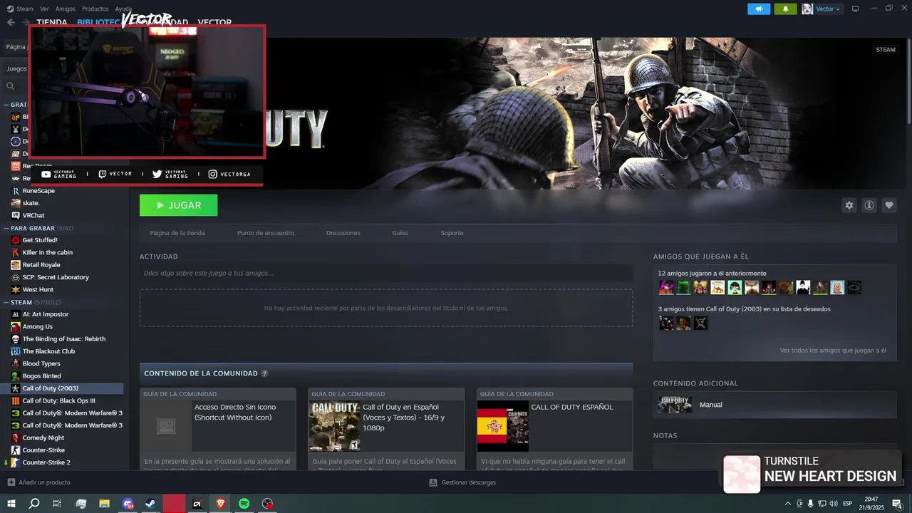Enter Big Picture mode via monitor icon
The width and height of the screenshot is (912, 513).
[855, 9]
